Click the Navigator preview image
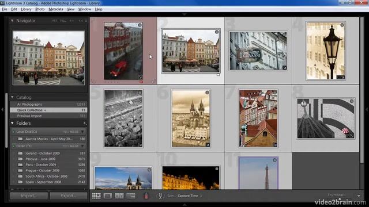The image size is (369, 207). point(48,58)
